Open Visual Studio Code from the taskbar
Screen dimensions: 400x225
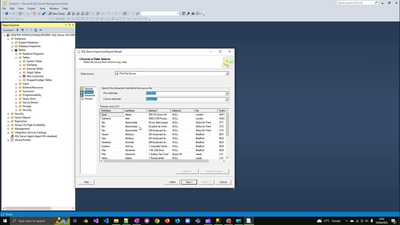[x=106, y=221]
